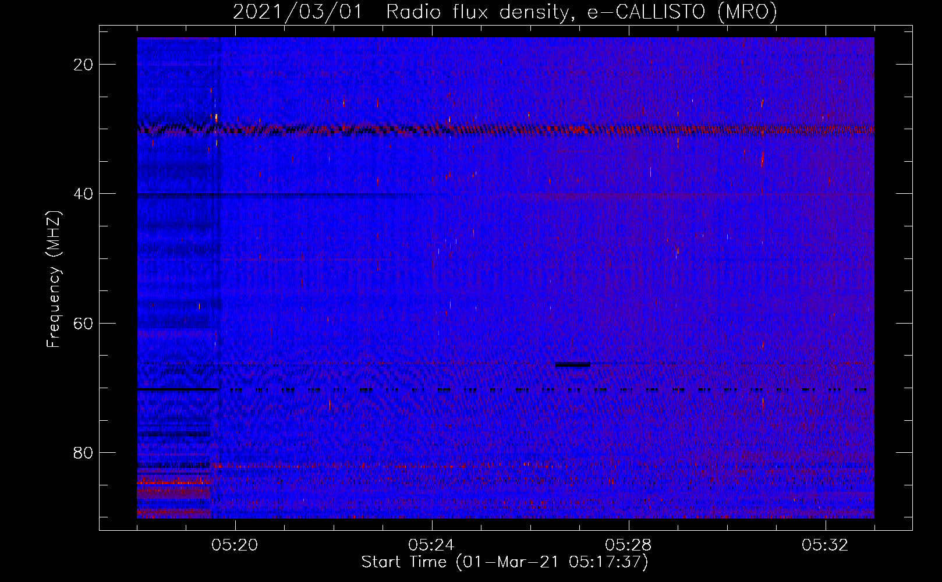Click the short black bar near 66 MHz

pos(572,365)
